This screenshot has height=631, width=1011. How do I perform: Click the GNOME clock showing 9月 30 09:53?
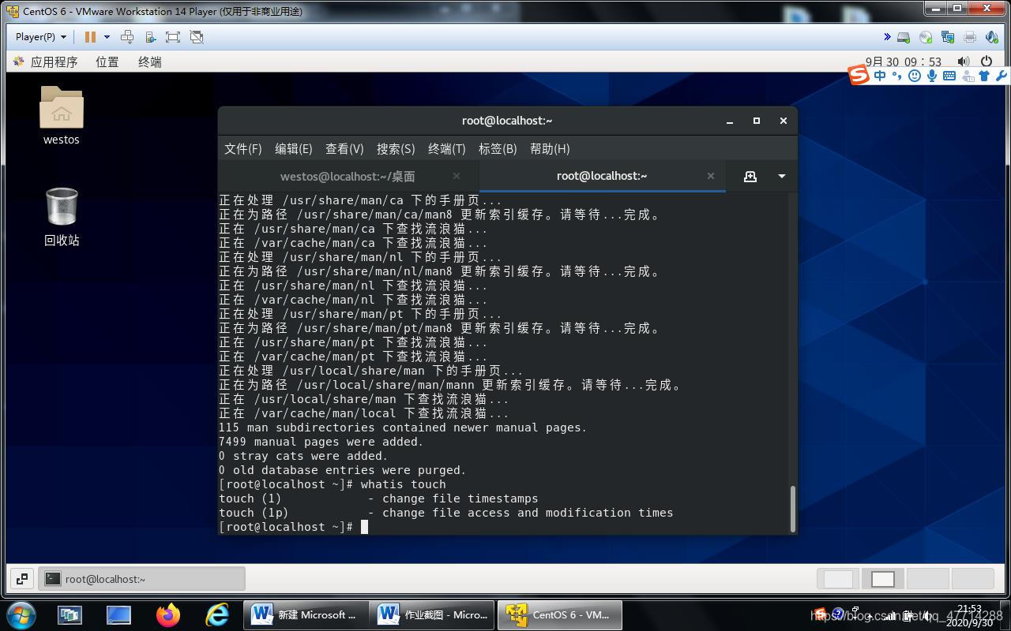click(x=904, y=62)
